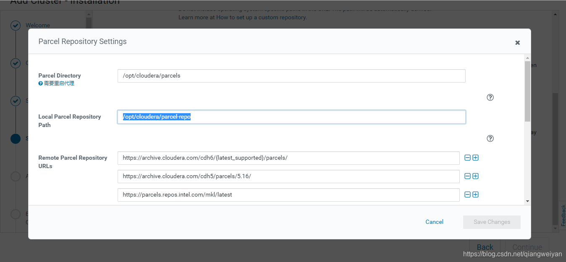Click the dialog's vertical scrollbar thumb

(x=527, y=91)
